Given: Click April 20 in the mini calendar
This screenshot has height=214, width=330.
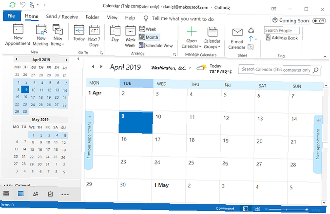Looking at the screenshot, I should [57, 98].
